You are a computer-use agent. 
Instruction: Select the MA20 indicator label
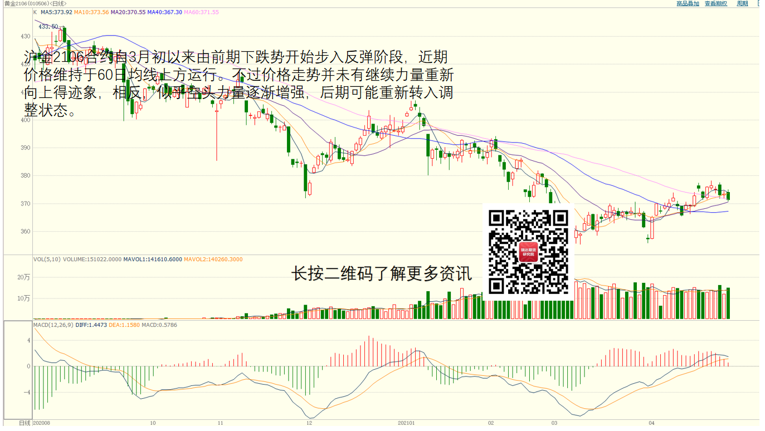click(128, 12)
